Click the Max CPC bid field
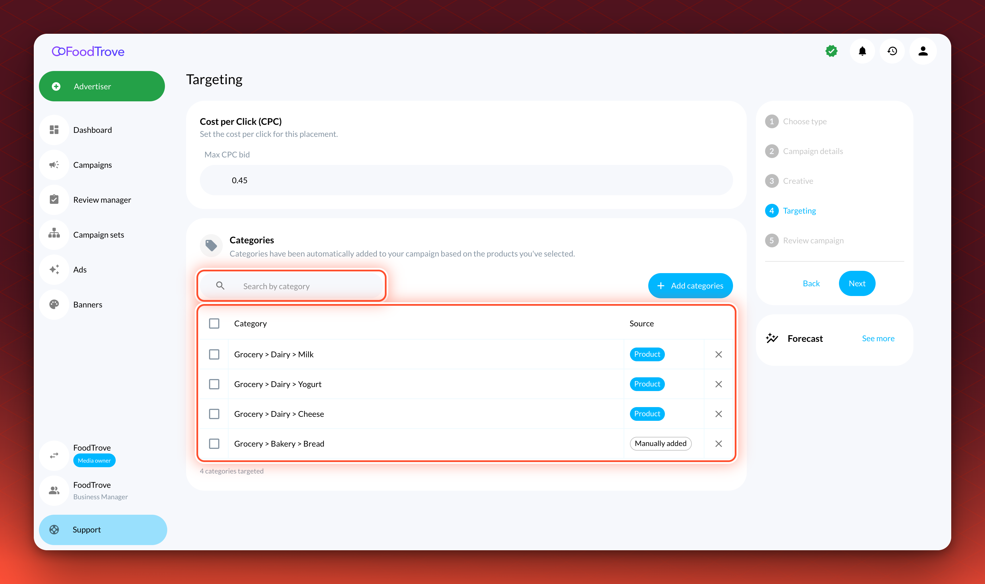985x584 pixels. [x=466, y=180]
